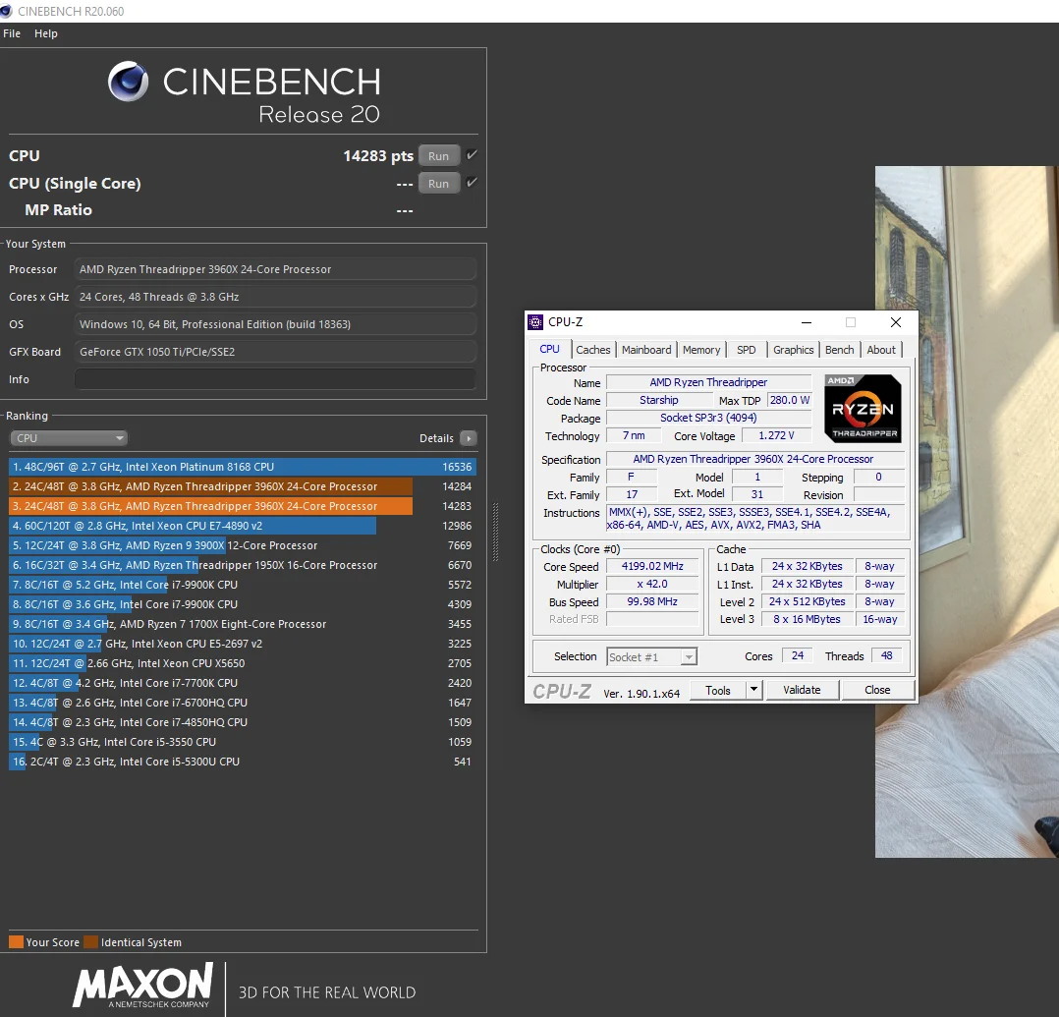Expand the Tools dropdown arrow in CPU-Z
The width and height of the screenshot is (1059, 1017).
tap(753, 690)
